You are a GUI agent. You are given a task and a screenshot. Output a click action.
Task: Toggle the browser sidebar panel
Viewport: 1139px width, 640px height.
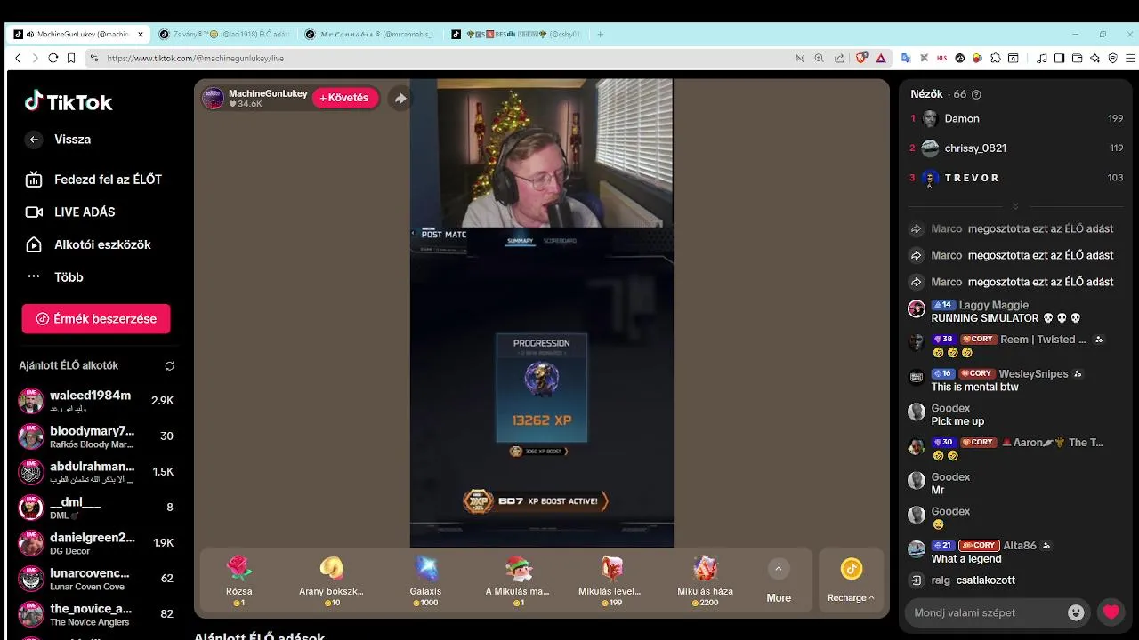(1059, 58)
